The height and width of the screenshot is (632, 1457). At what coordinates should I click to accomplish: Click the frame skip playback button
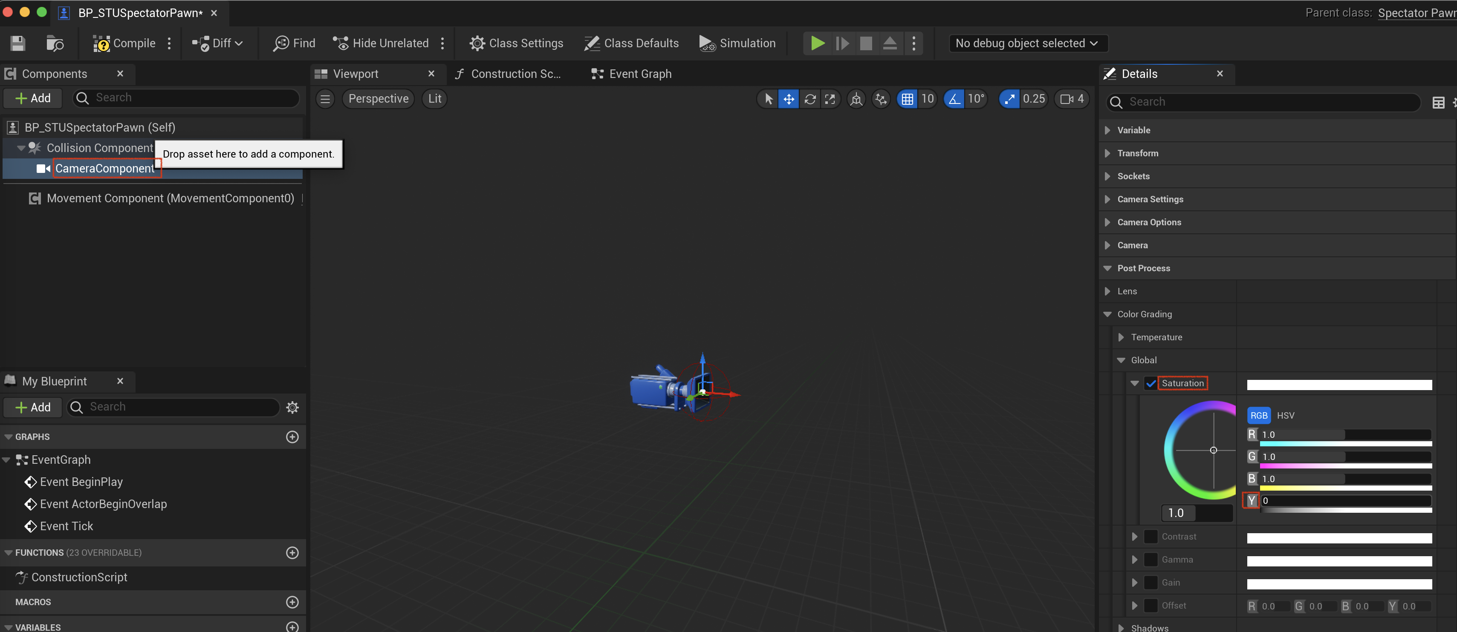point(842,43)
